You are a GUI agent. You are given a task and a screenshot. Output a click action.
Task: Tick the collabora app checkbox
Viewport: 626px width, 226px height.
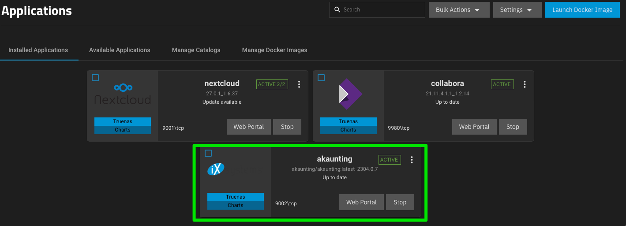coord(321,78)
